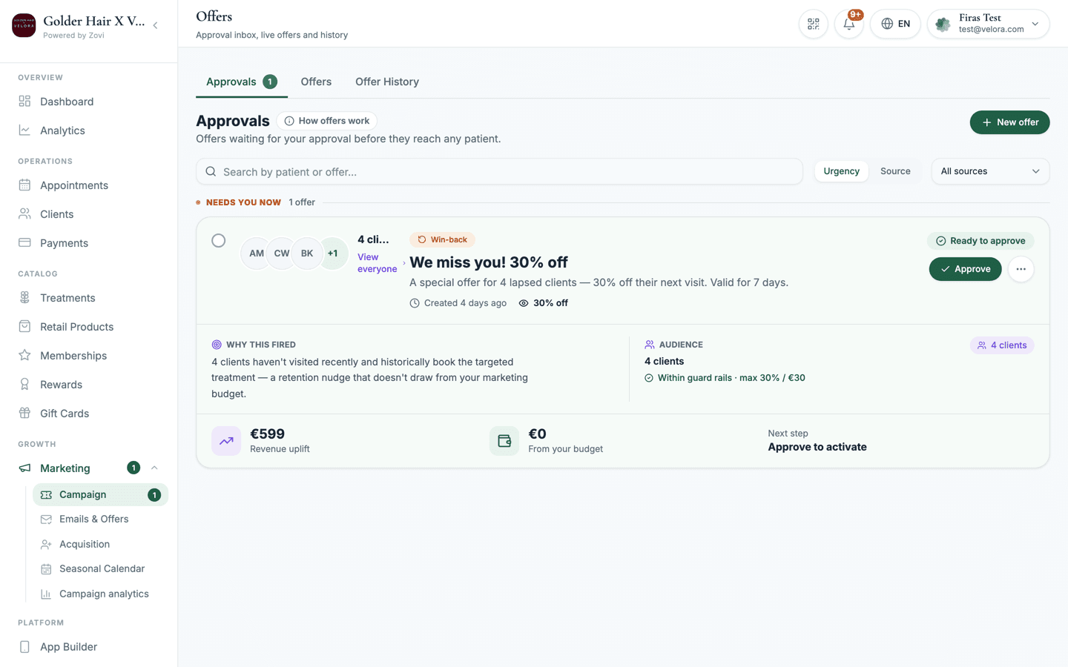Switch sorting to Urgency
The width and height of the screenshot is (1068, 667).
click(x=841, y=171)
